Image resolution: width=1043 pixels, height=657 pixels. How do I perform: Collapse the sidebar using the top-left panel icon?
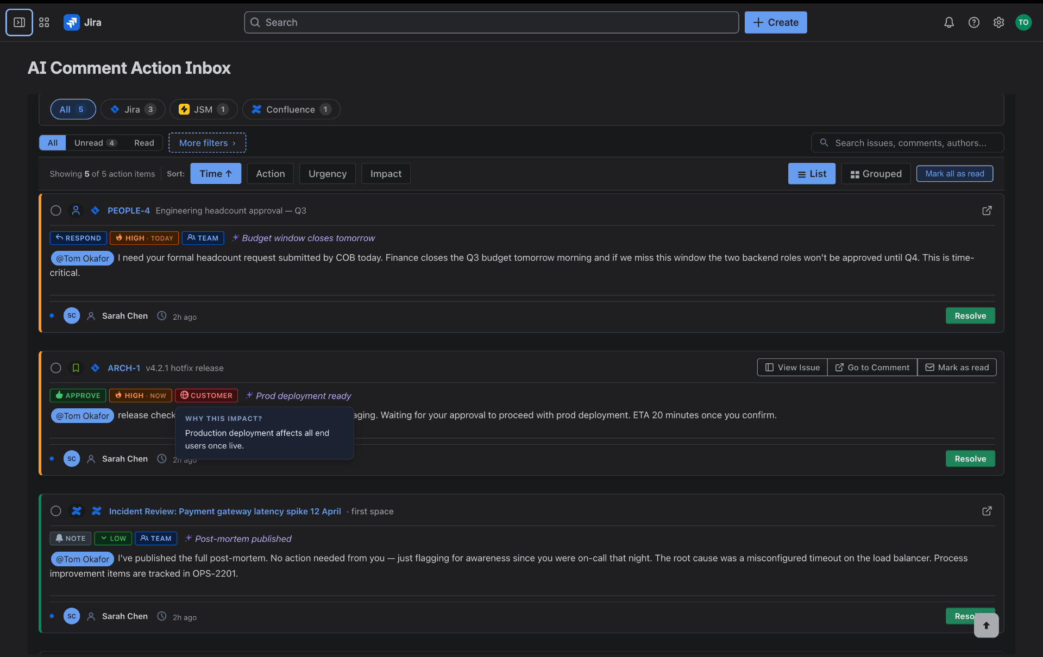[19, 22]
